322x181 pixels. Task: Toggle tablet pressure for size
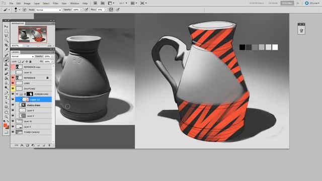tap(118, 10)
